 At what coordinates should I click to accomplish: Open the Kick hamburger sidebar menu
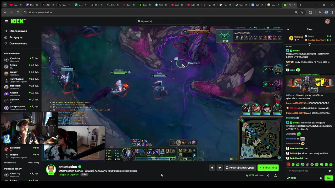6,21
